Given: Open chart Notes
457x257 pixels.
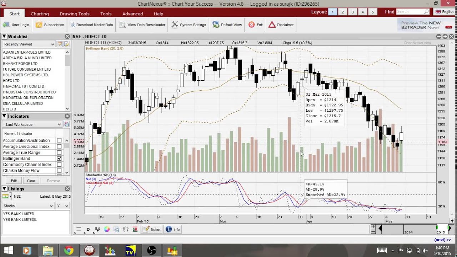Looking at the screenshot, I should [152, 230].
